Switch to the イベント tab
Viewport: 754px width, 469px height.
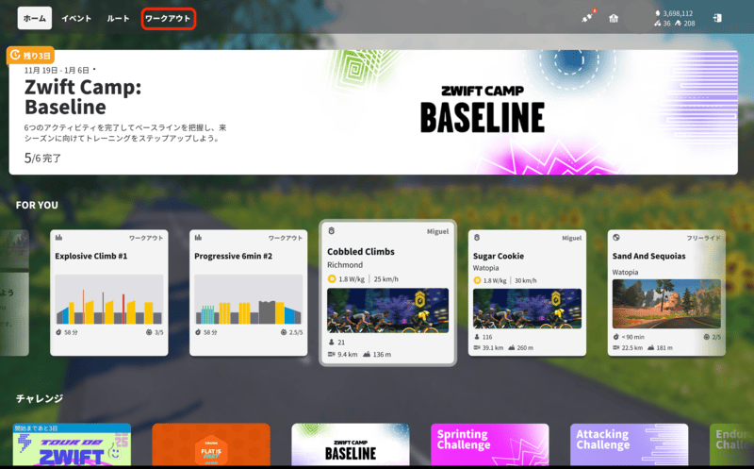(76, 18)
